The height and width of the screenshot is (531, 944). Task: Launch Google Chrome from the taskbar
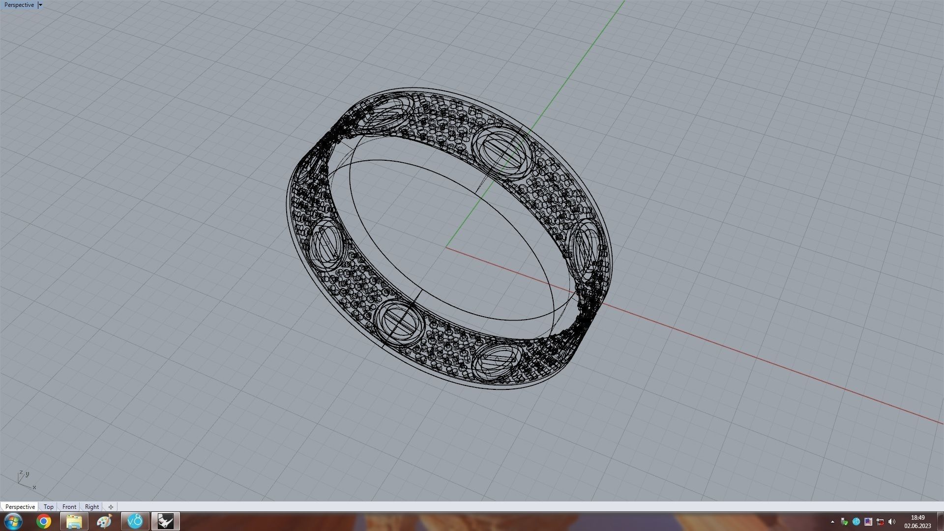coord(44,521)
